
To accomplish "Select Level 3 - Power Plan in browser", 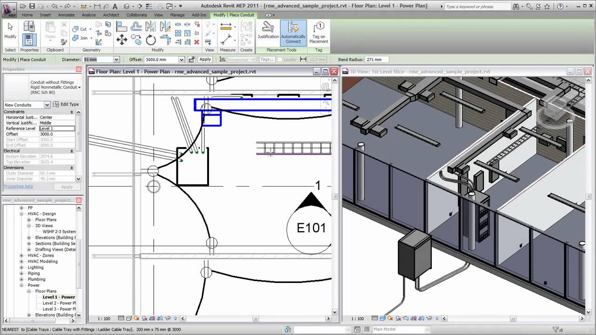I will point(59,309).
